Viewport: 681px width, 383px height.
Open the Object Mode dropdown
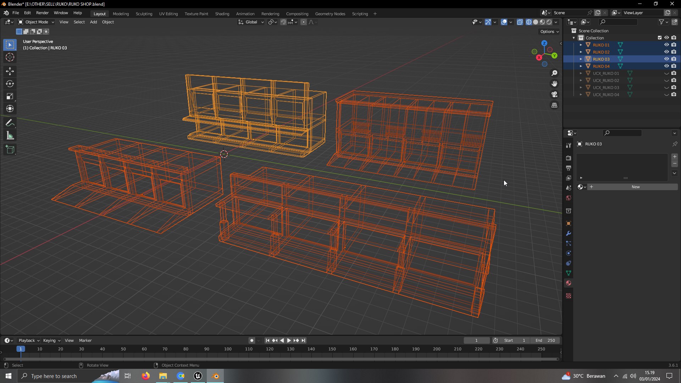tap(36, 22)
